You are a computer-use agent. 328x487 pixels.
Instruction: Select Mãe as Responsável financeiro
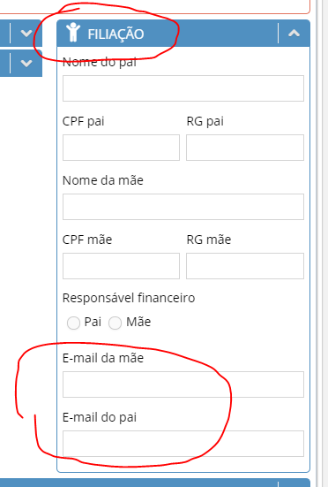115,323
